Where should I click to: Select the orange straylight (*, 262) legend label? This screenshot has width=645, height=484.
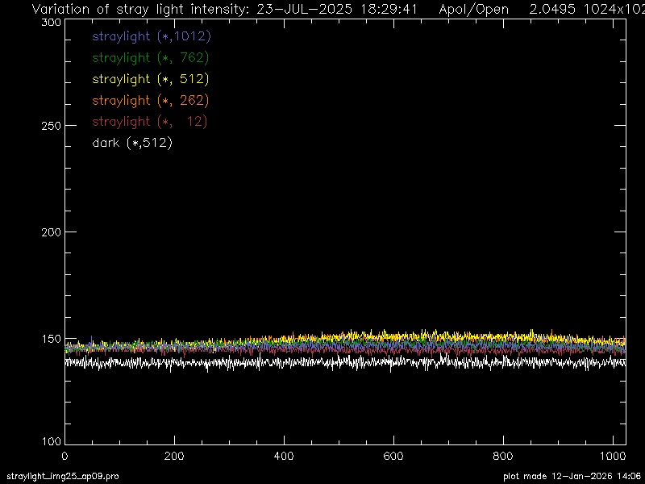(x=151, y=100)
